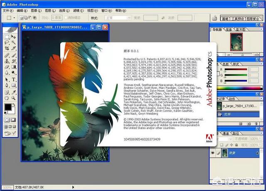Viewport: 266px width, 191px height.
Task: Toggle lock all padlock in Layers panel
Action: click(236, 145)
